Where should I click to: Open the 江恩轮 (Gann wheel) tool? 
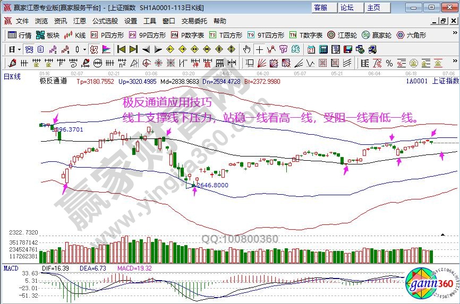click(x=343, y=35)
